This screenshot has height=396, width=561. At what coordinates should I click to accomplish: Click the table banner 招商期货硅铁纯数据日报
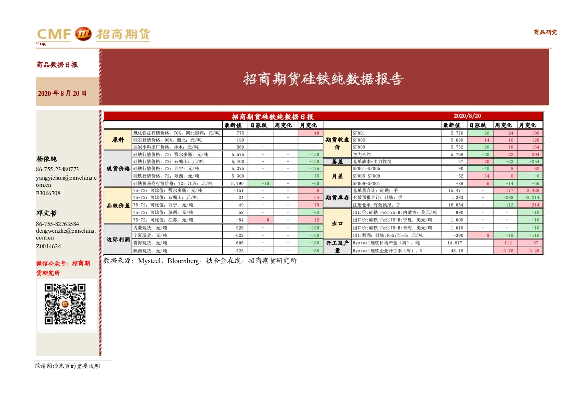[x=273, y=117]
